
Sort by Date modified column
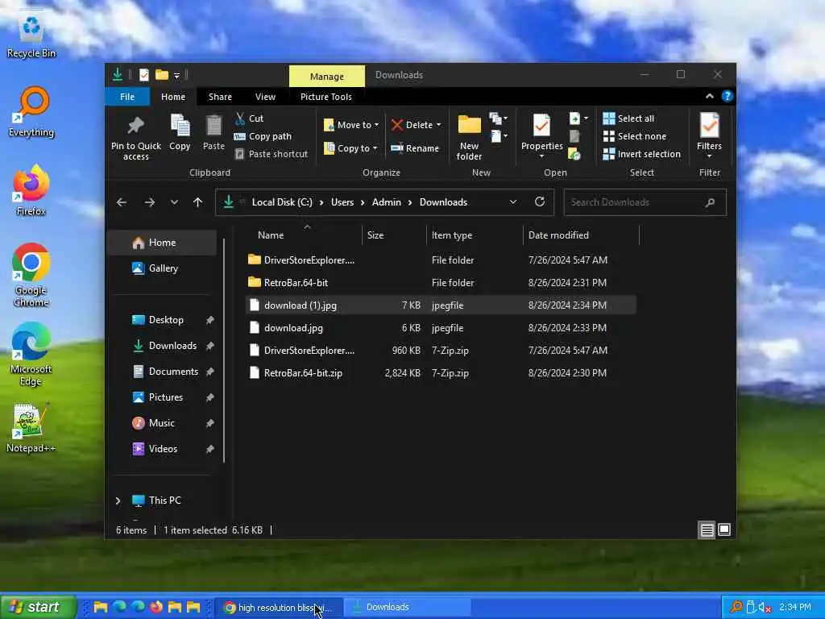(558, 235)
